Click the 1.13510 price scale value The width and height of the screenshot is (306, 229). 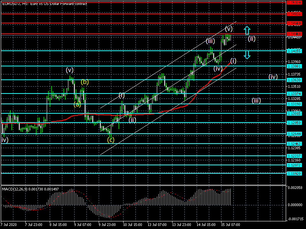[294, 87]
